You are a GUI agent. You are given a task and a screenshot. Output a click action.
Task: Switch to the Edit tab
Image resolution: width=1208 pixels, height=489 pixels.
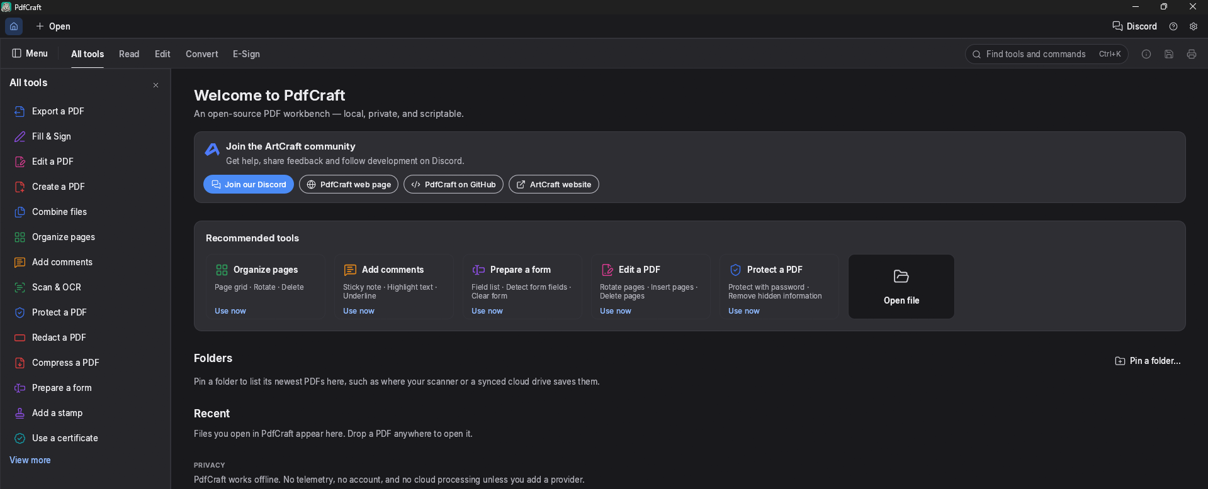click(162, 54)
